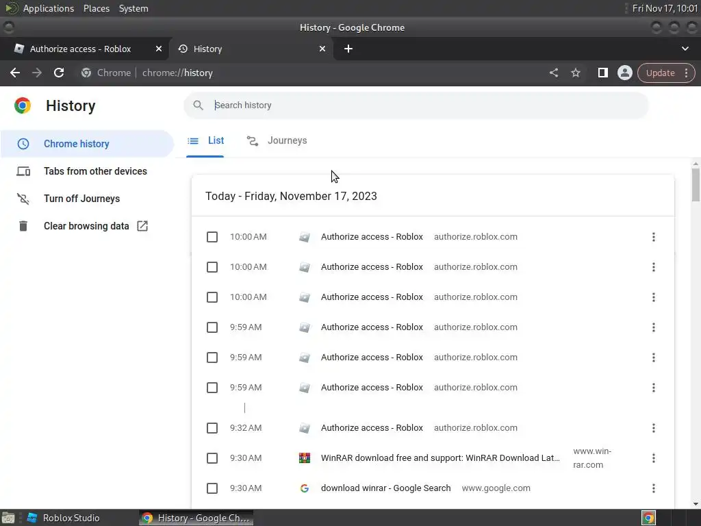
Task: Go back with the browser back arrow
Action: pyautogui.click(x=15, y=73)
